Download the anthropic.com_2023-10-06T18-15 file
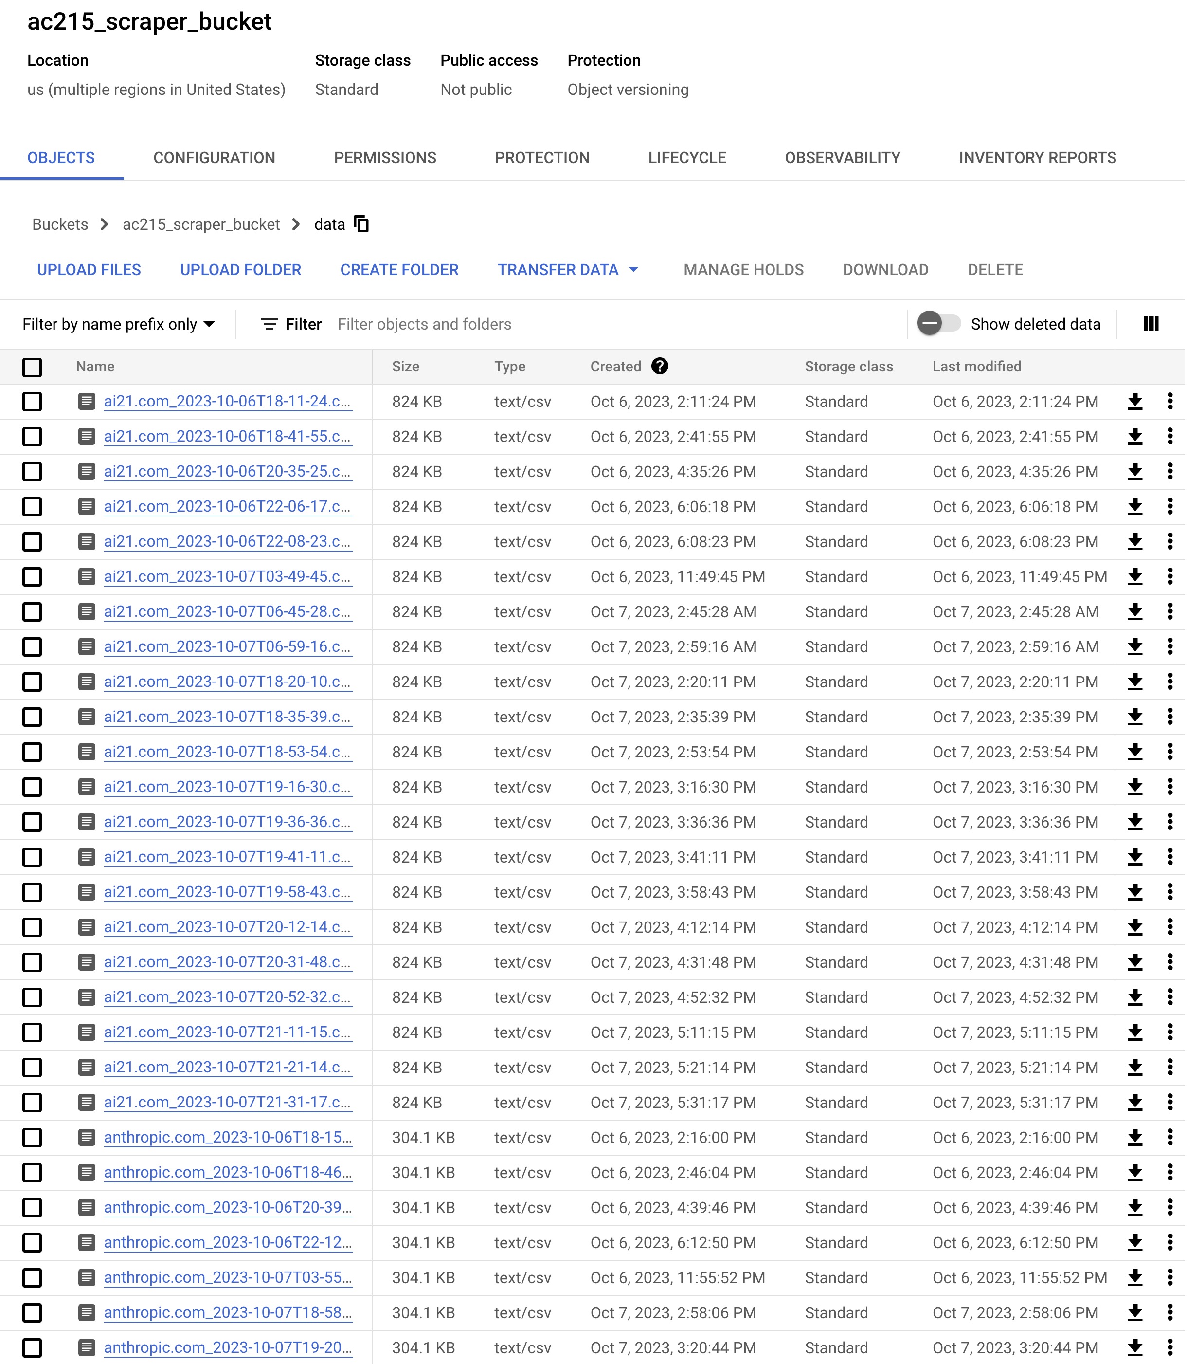Image resolution: width=1187 pixels, height=1364 pixels. click(1135, 1137)
